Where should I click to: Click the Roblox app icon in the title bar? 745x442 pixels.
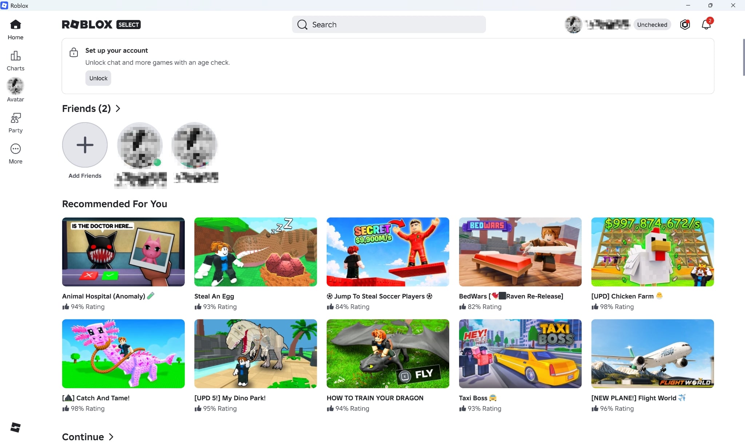(4, 5)
